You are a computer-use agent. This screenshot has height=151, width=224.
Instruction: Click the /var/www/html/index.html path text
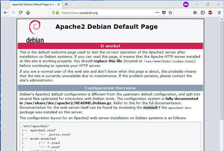pyautogui.click(x=169, y=61)
